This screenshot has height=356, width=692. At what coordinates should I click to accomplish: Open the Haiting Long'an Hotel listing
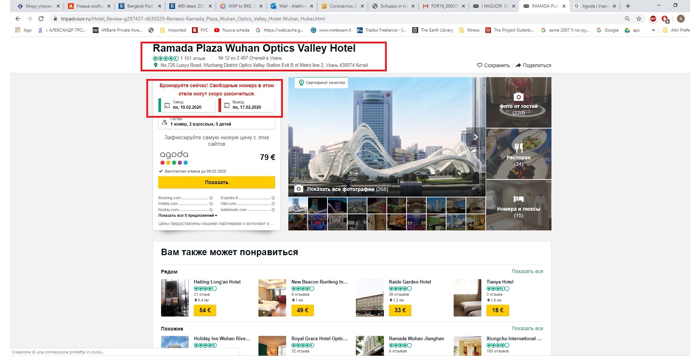point(217,282)
